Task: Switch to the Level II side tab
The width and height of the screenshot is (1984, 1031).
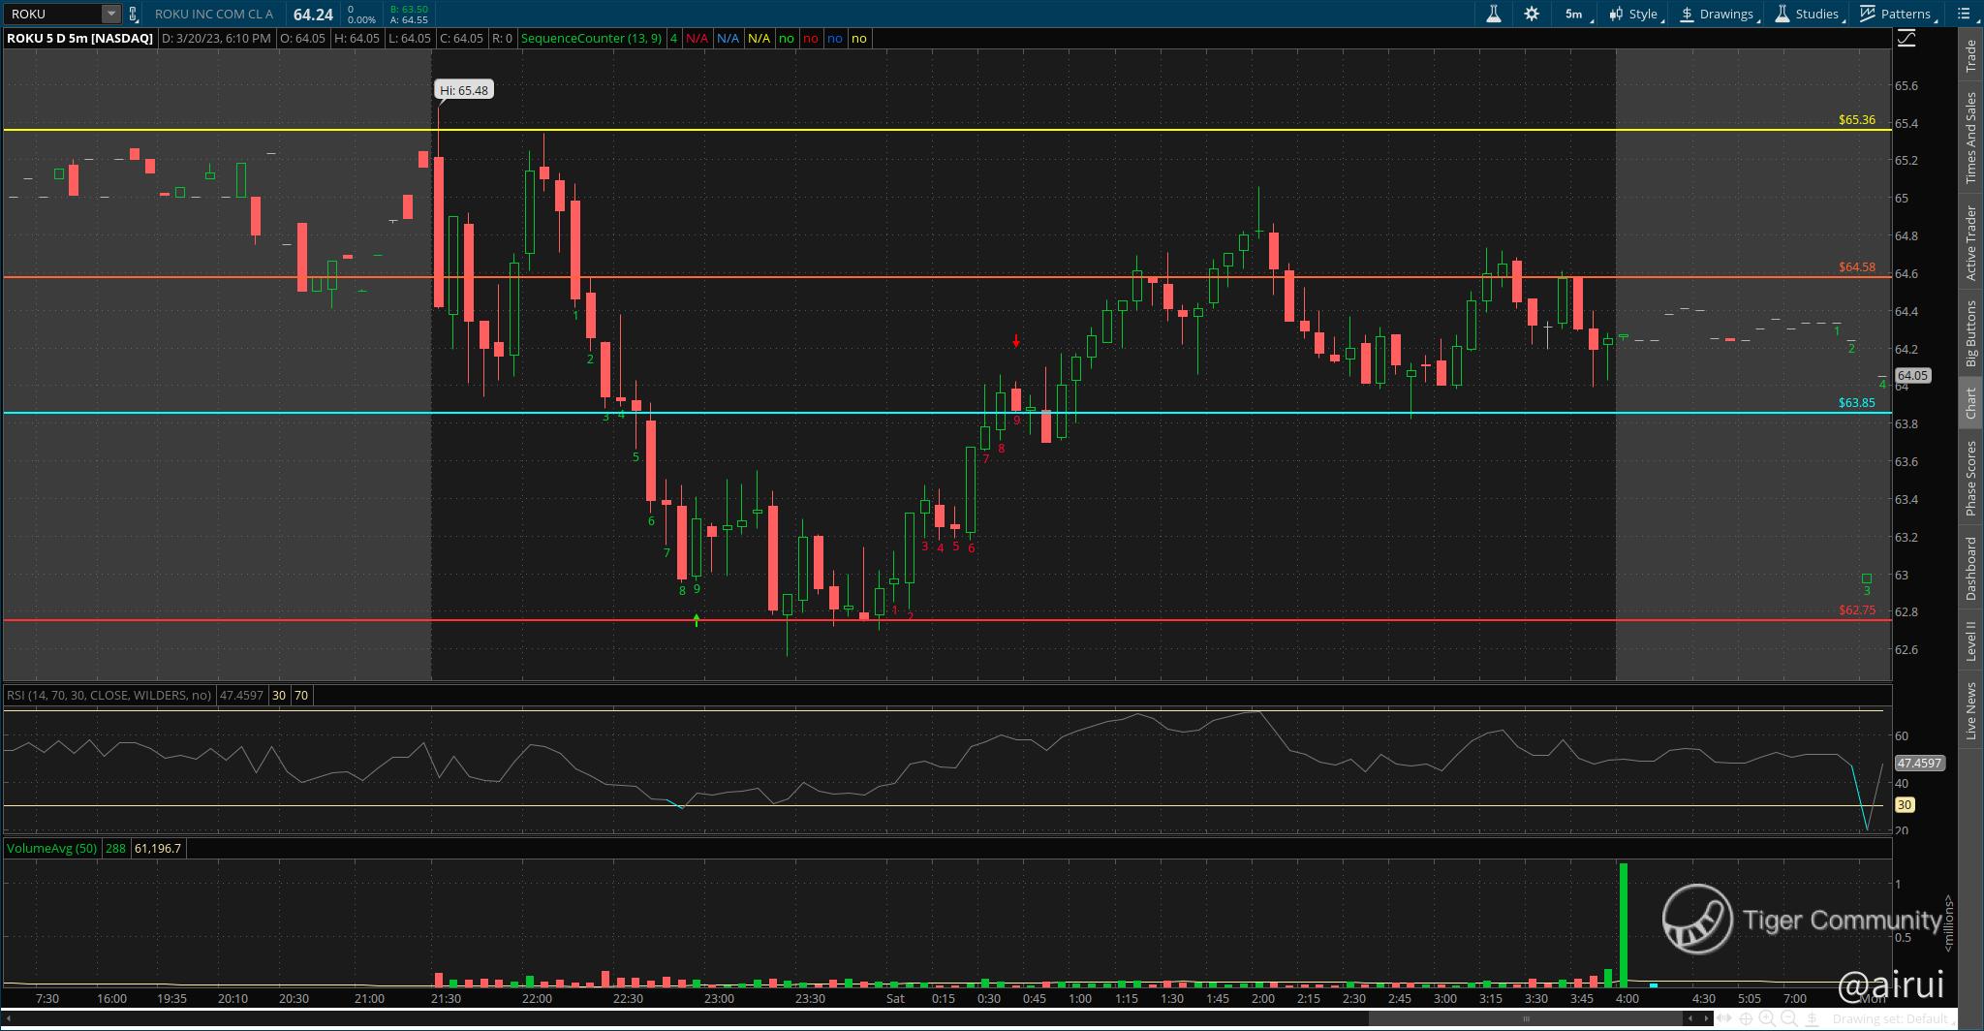Action: 1969,641
